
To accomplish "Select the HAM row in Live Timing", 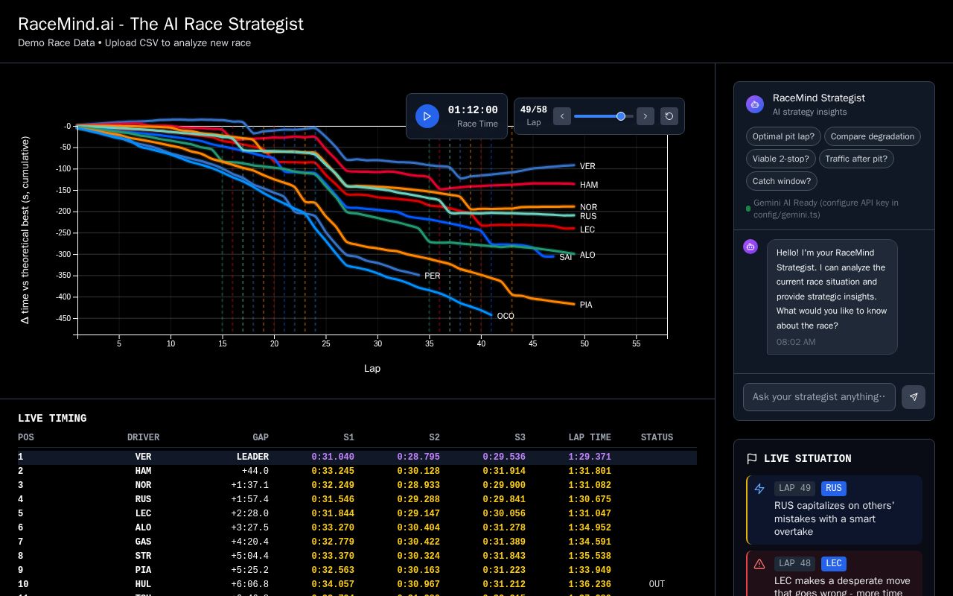I will point(357,472).
